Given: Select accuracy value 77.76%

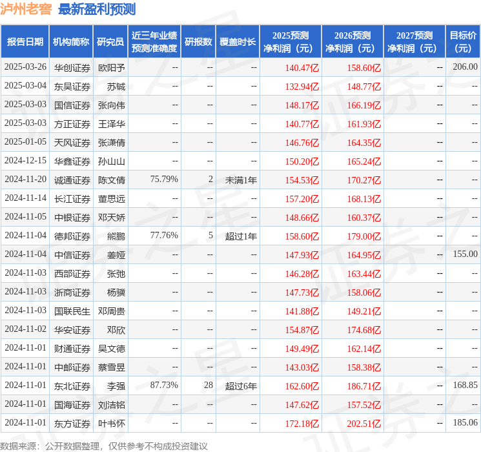Looking at the screenshot, I should pos(164,235).
